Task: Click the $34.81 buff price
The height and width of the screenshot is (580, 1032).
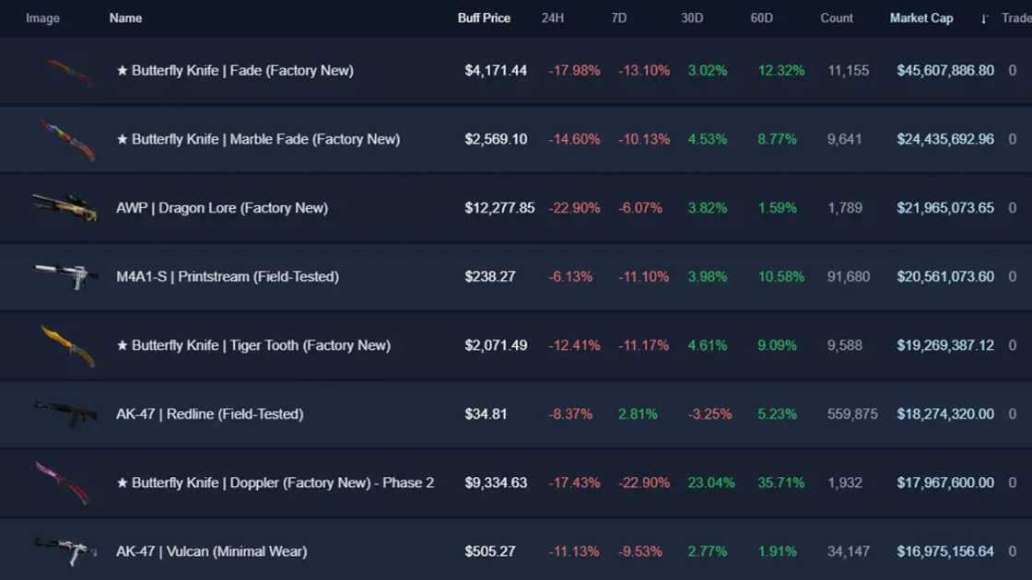Action: click(486, 413)
